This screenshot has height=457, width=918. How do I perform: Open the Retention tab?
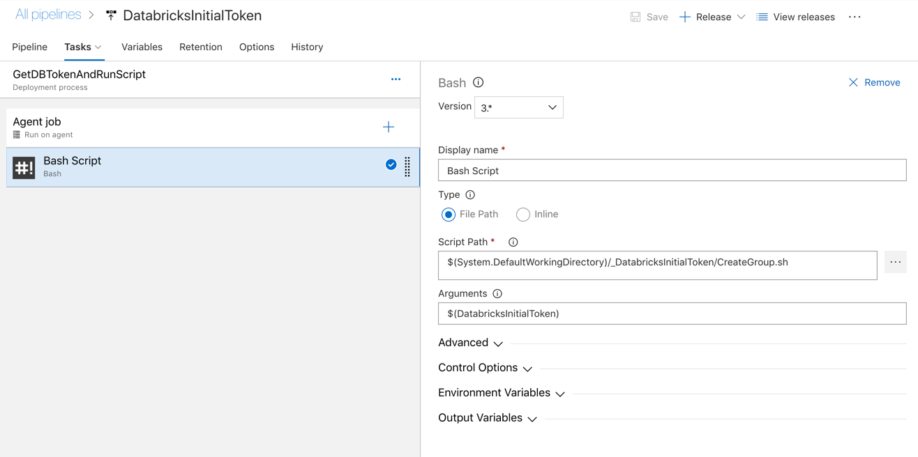click(201, 47)
